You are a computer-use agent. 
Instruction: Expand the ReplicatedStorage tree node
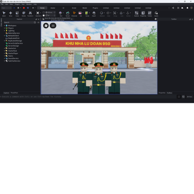coord(5,41)
